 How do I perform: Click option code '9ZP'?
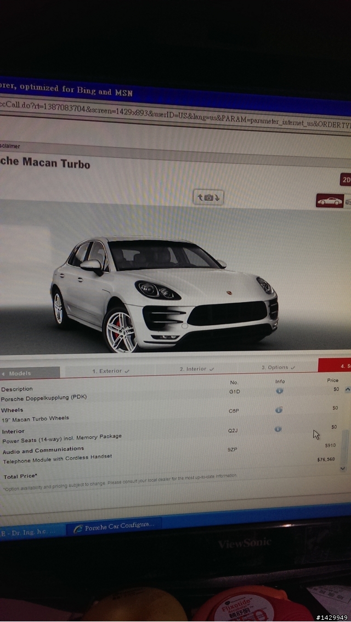coord(233,450)
